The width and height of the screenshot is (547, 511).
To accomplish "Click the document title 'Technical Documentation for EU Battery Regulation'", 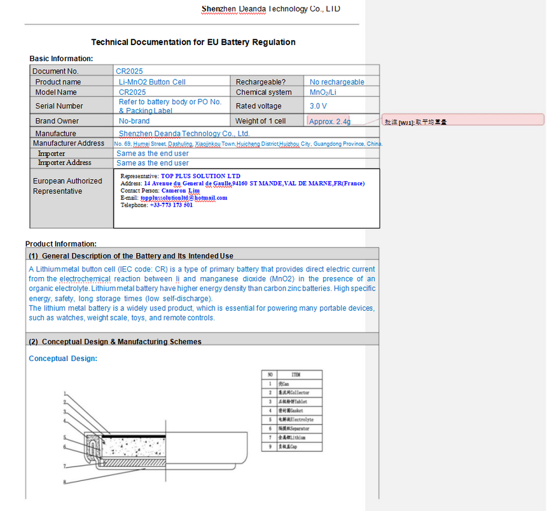I will tap(193, 42).
